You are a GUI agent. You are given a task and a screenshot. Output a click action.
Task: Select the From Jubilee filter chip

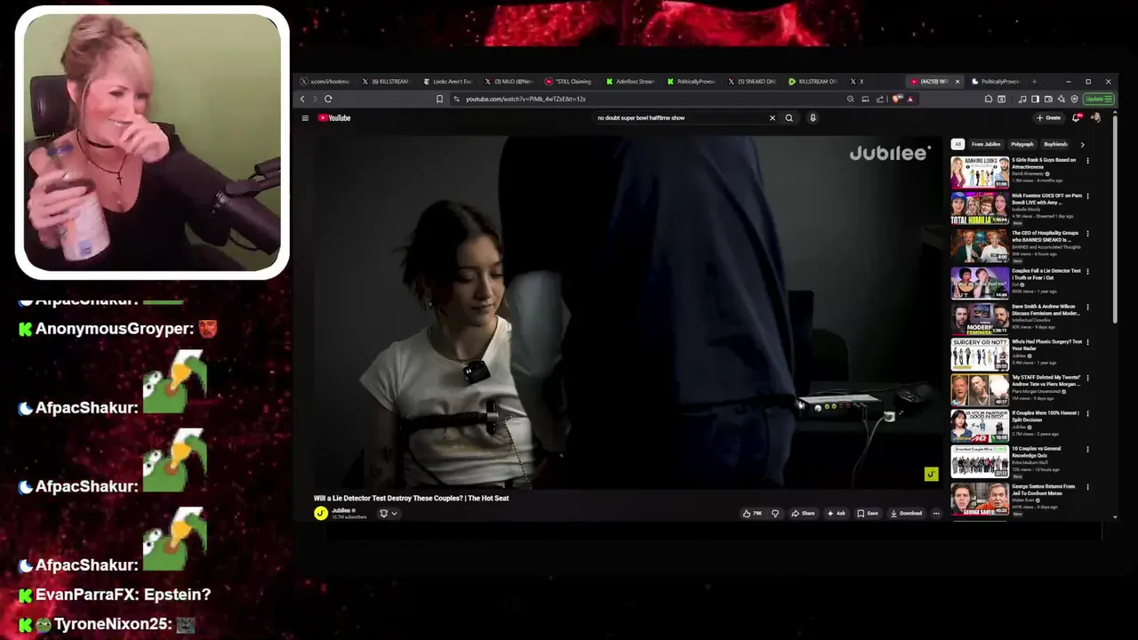[x=986, y=144]
